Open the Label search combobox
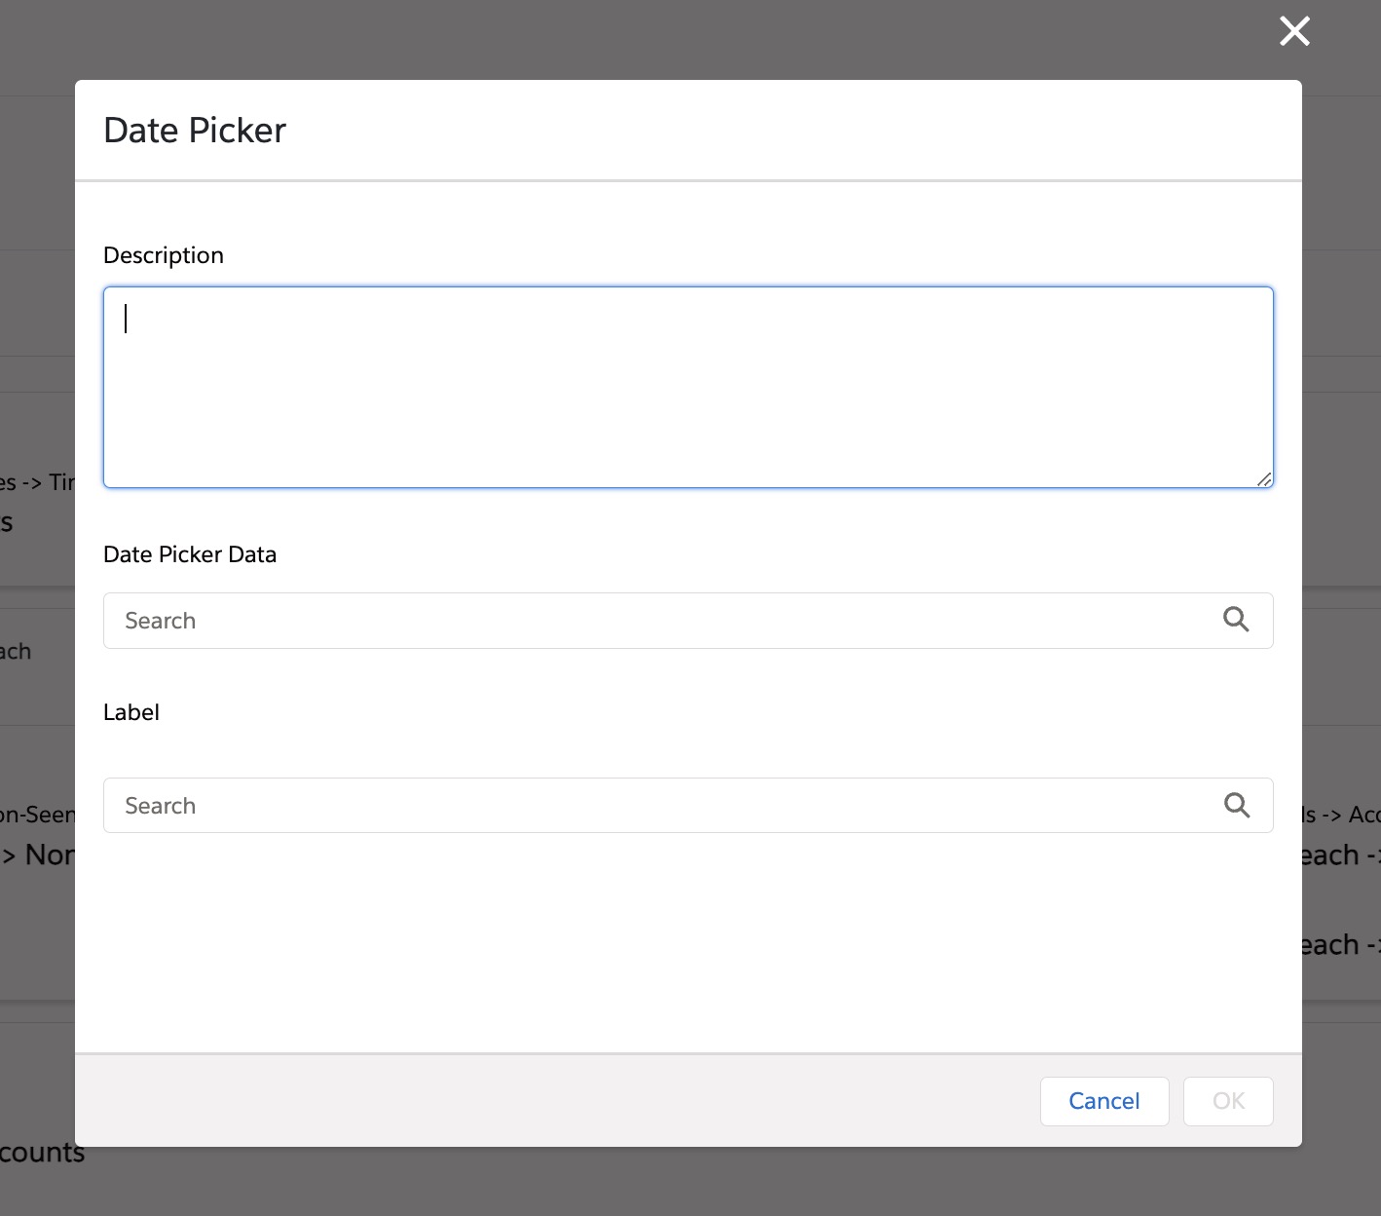1381x1216 pixels. [x=662, y=806]
